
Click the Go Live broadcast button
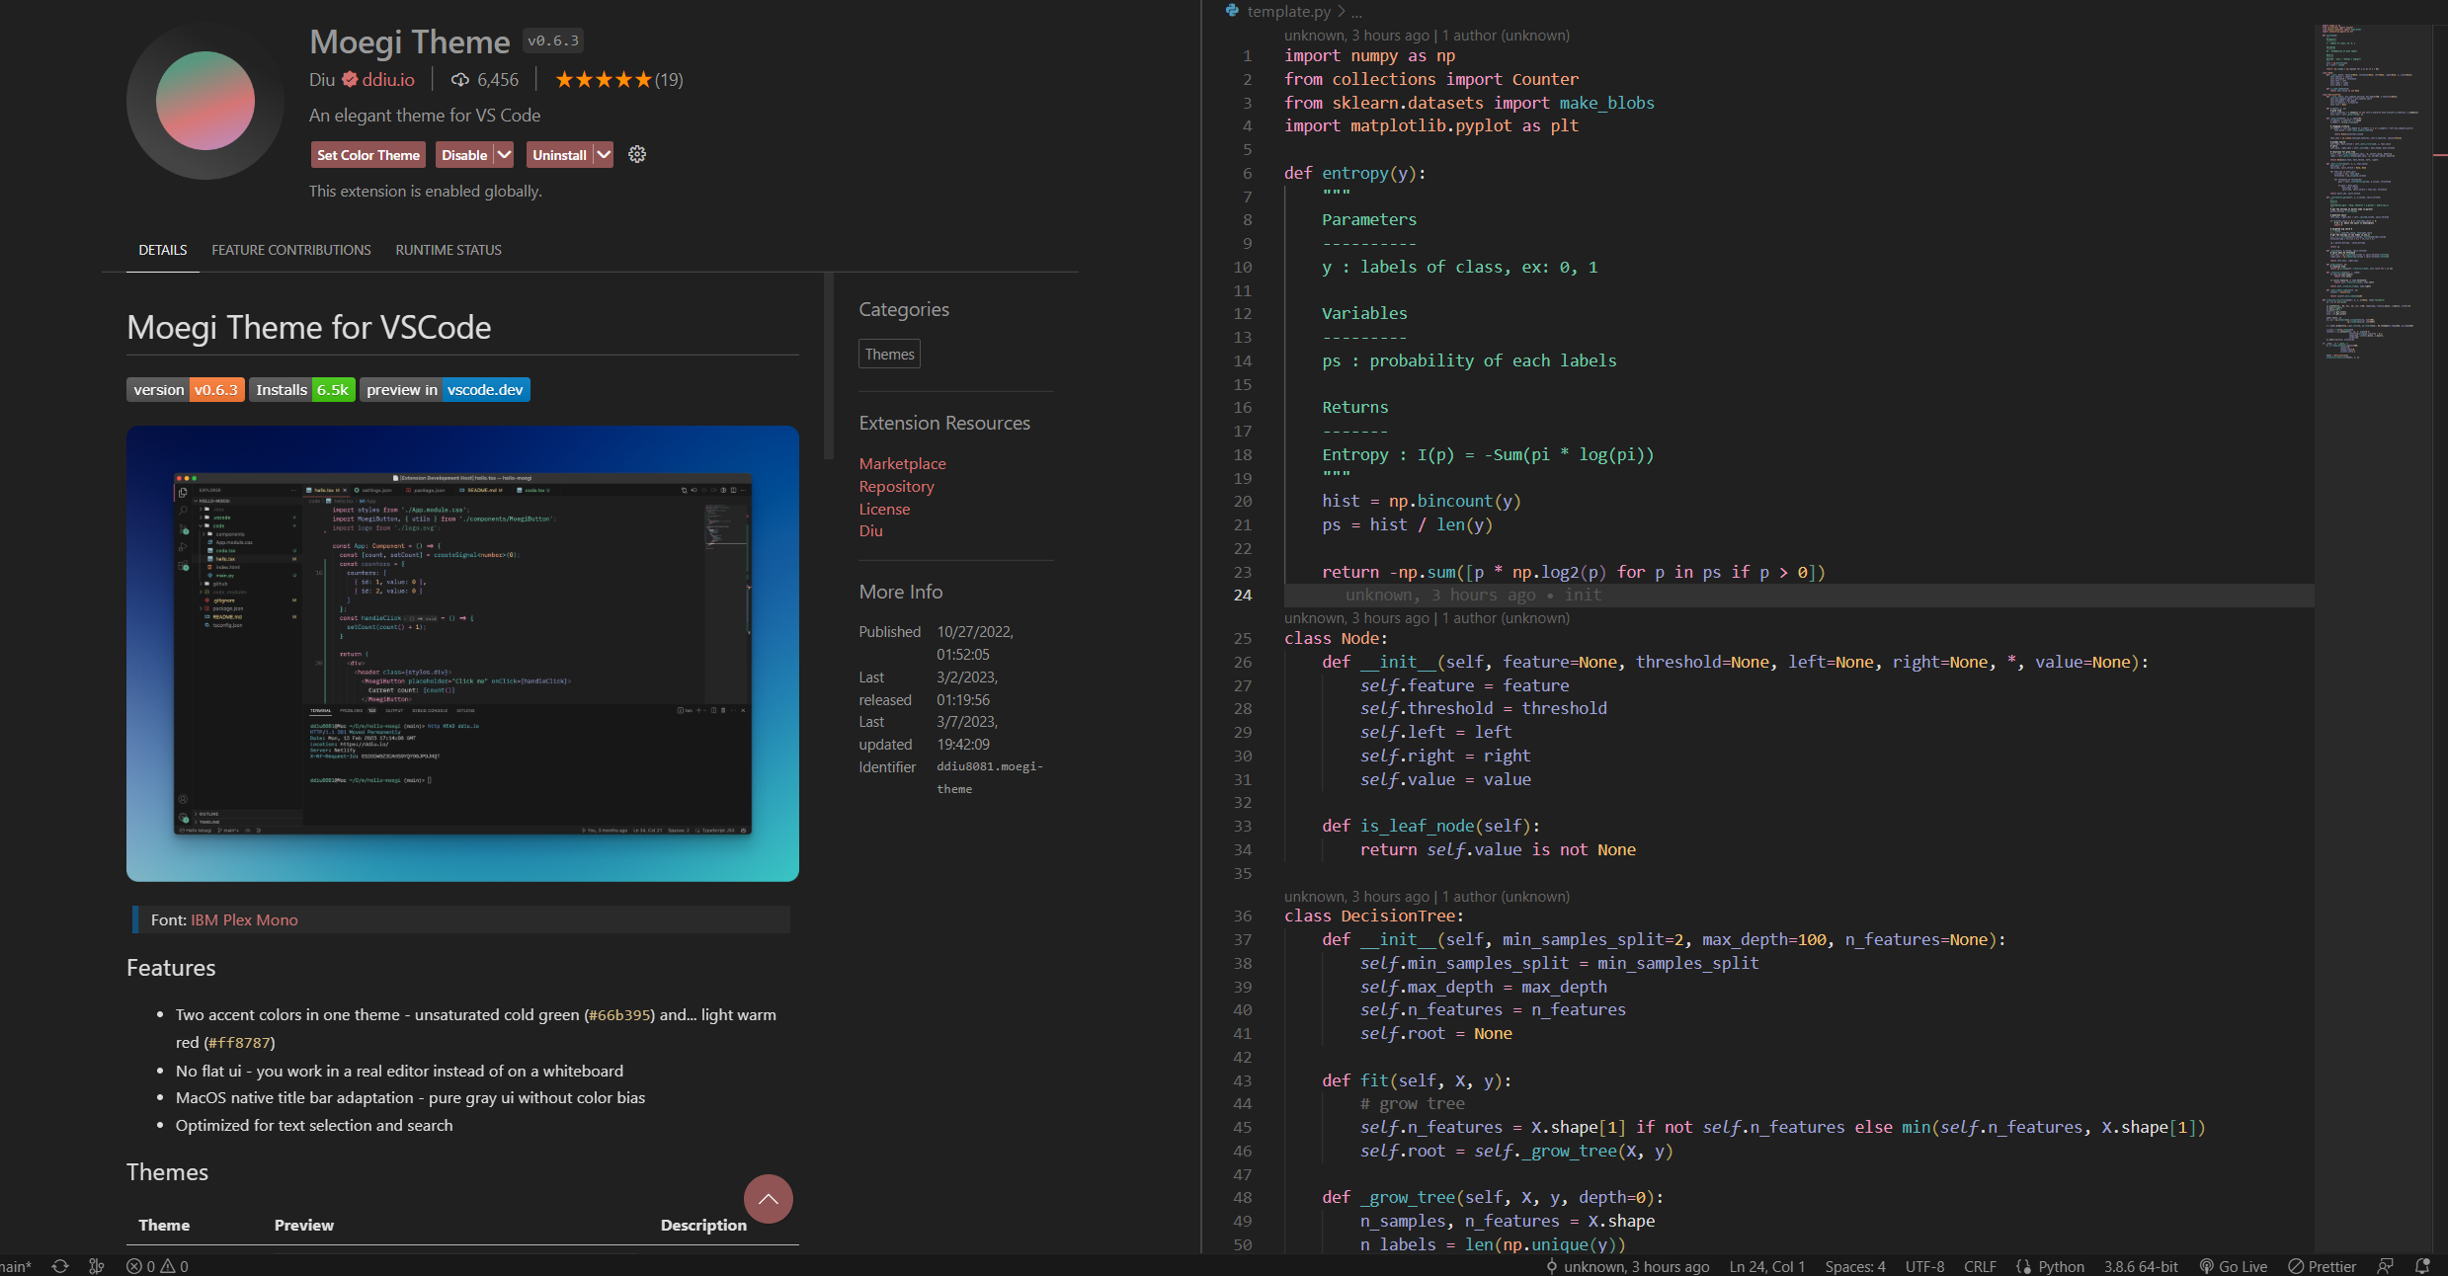pyautogui.click(x=2233, y=1266)
